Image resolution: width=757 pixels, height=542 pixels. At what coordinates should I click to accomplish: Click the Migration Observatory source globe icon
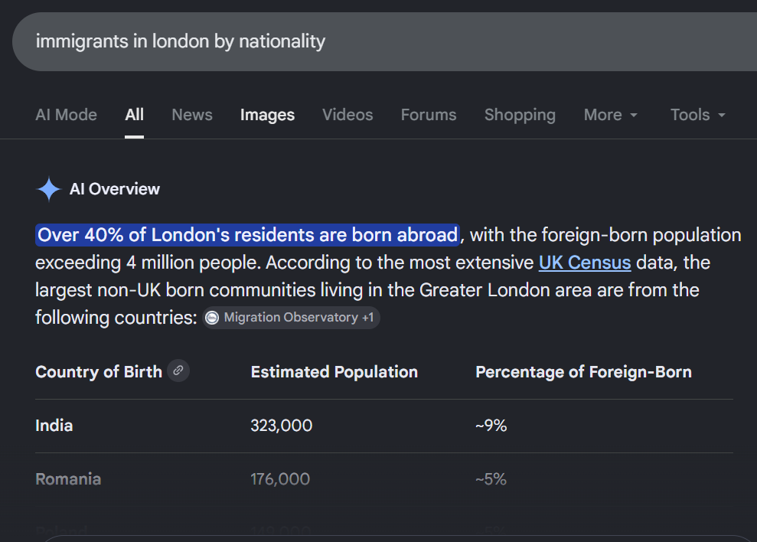tap(212, 318)
